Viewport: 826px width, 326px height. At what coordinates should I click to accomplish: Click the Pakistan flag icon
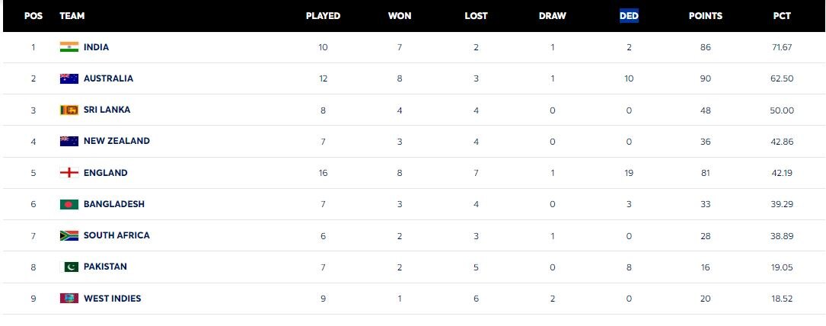[x=69, y=267]
